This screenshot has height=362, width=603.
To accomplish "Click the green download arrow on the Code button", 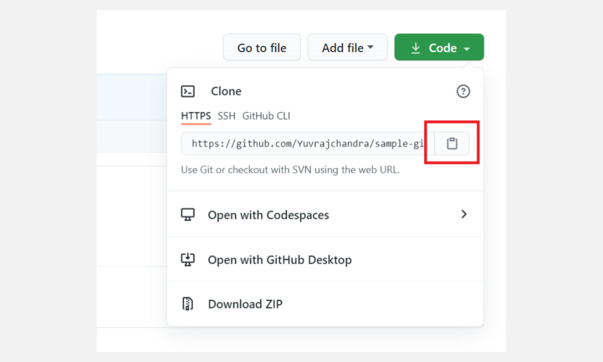I will 416,47.
